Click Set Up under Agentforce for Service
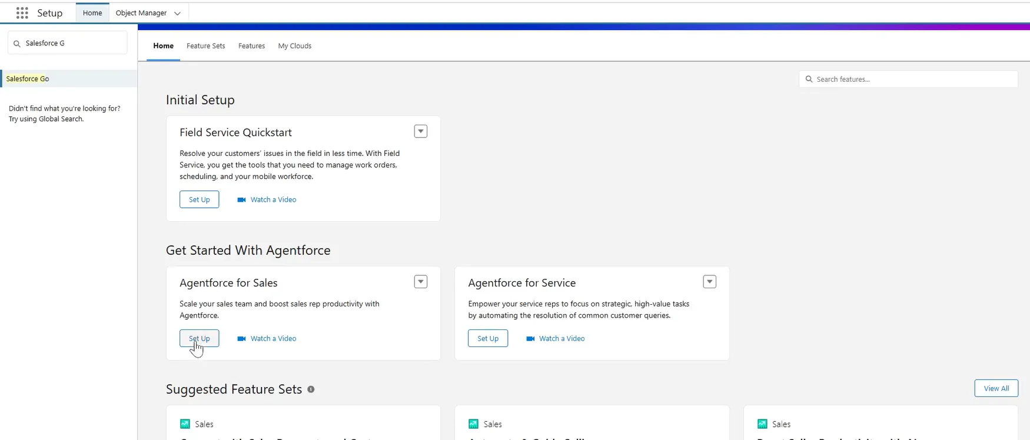Screen dimensions: 1030x440 click(487, 339)
